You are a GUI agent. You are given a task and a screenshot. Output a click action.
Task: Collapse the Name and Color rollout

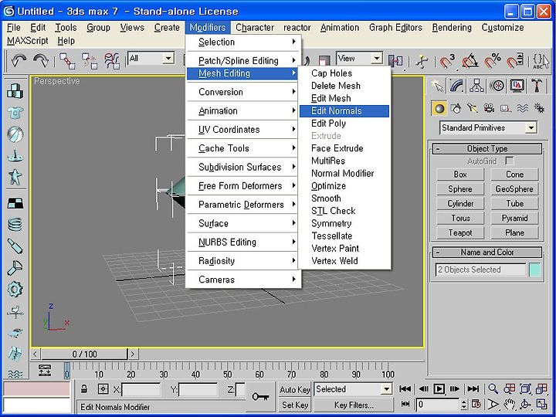click(x=487, y=252)
